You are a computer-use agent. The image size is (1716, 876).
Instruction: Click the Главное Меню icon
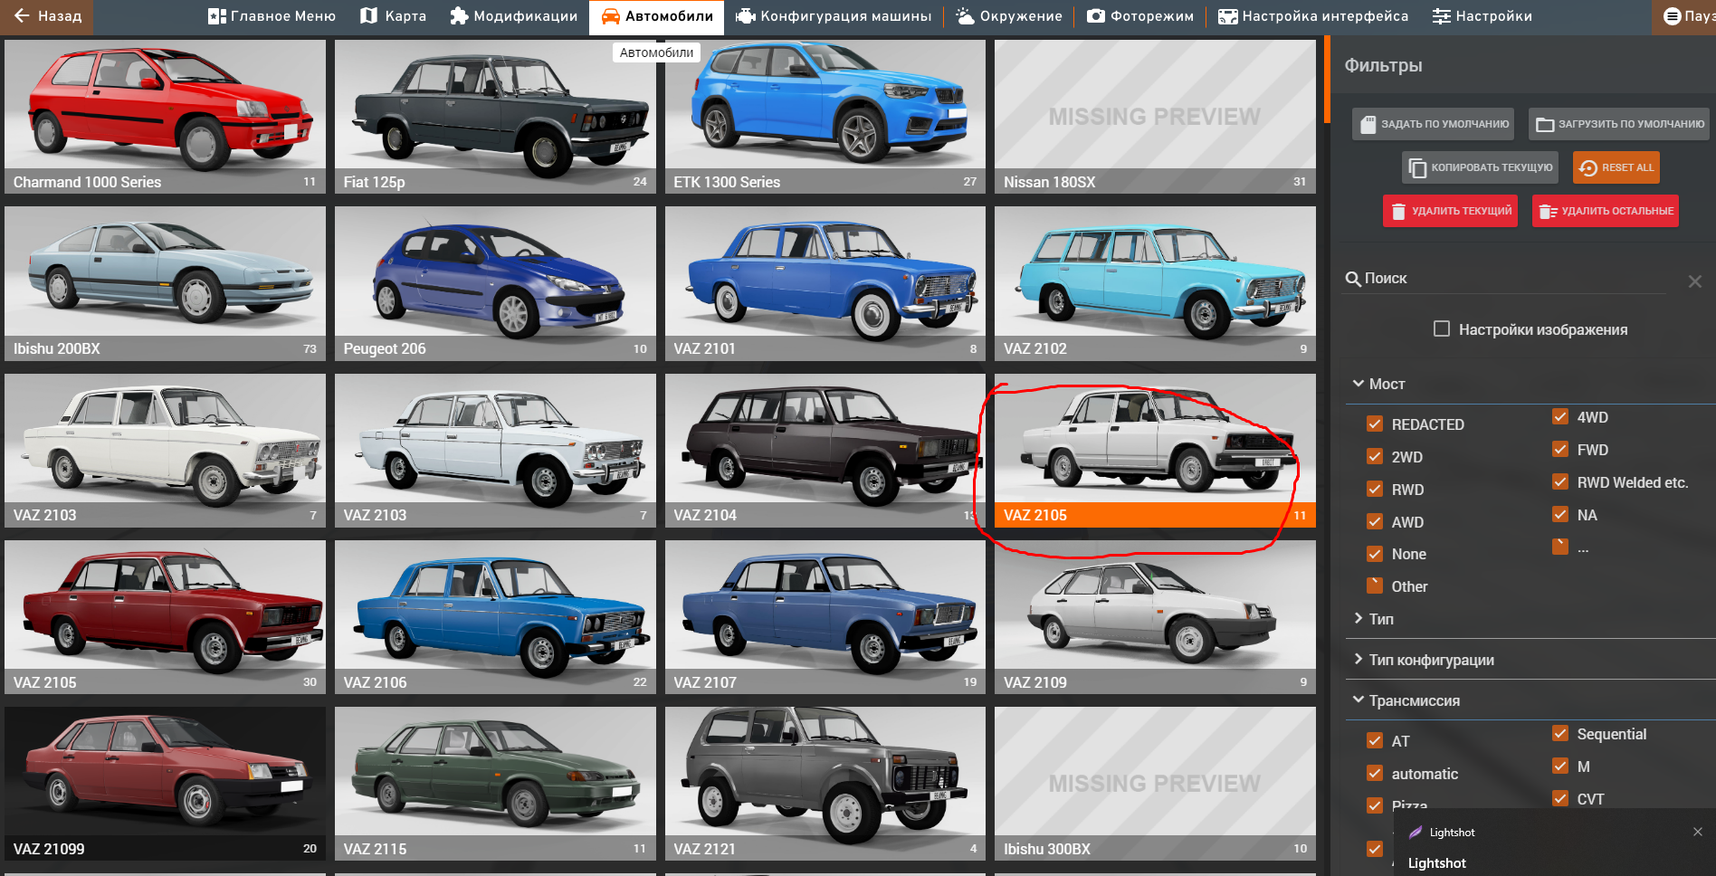click(x=216, y=16)
